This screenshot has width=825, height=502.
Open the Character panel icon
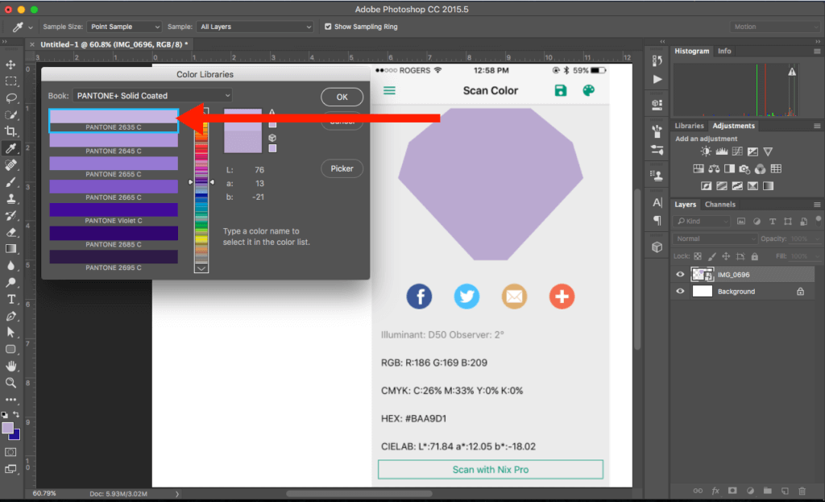tap(657, 202)
